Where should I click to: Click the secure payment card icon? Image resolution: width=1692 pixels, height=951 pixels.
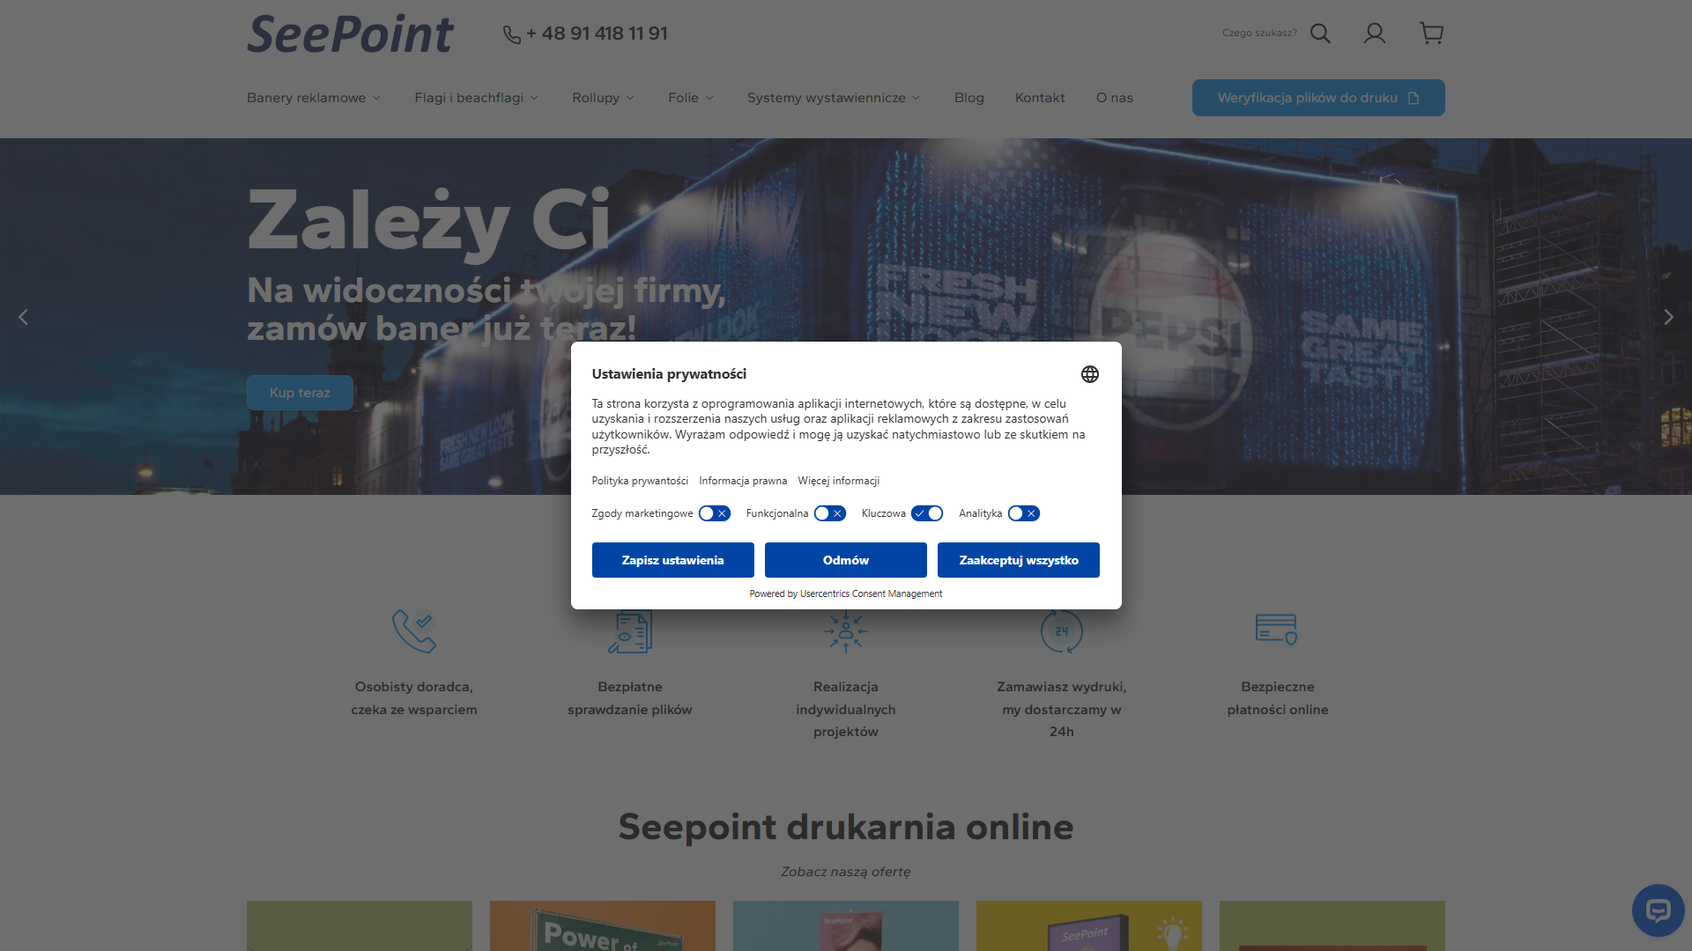[x=1277, y=630]
